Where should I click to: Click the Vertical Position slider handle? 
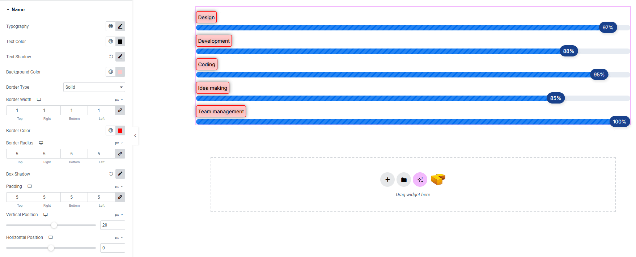[x=54, y=225]
